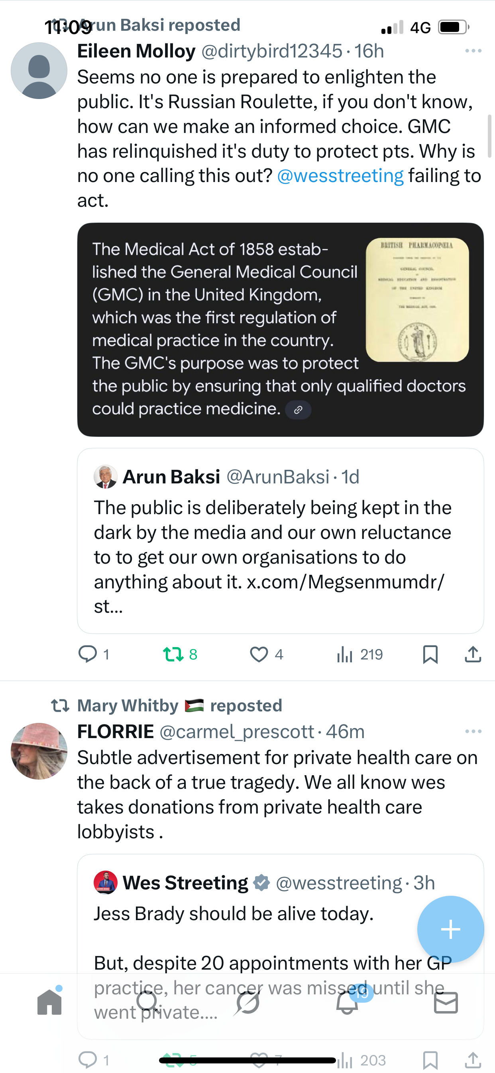
Task: Bookmark Eileen Molloy's post
Action: coord(430,654)
